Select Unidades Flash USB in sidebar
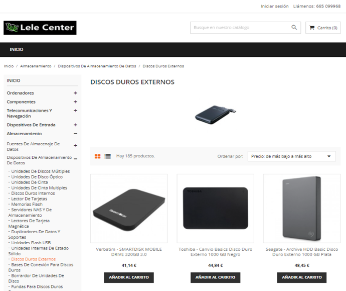 click(31, 243)
